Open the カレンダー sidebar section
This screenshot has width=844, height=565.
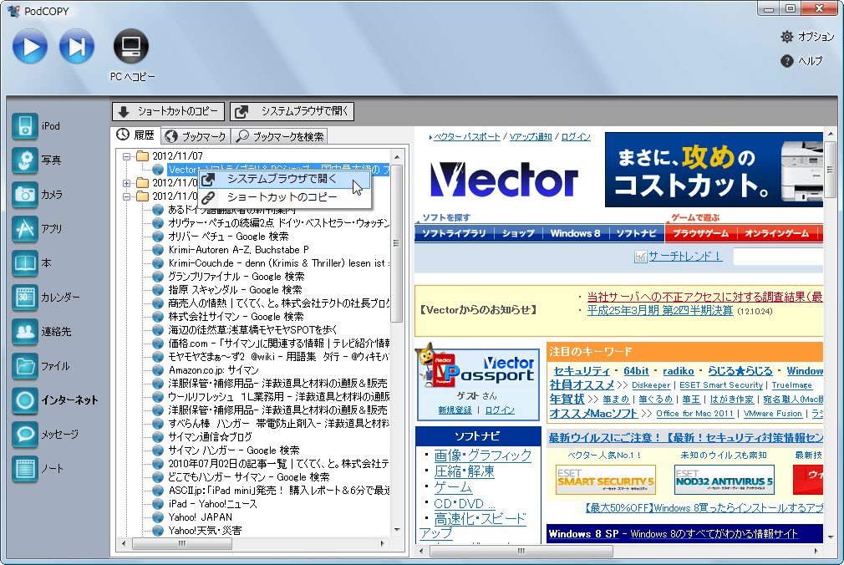[x=46, y=298]
